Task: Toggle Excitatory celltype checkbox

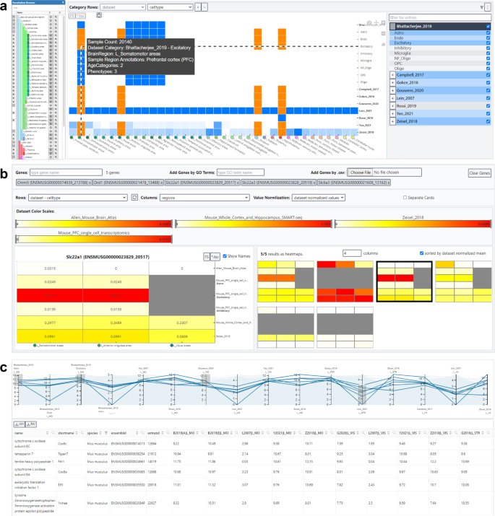Action: point(488,43)
